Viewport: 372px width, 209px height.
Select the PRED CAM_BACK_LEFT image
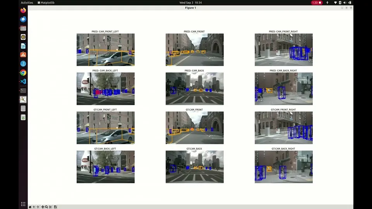pyautogui.click(x=105, y=89)
